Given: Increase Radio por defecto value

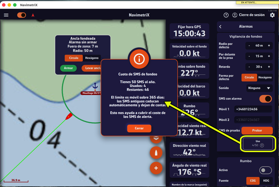Looking at the screenshot, I should (269, 46).
